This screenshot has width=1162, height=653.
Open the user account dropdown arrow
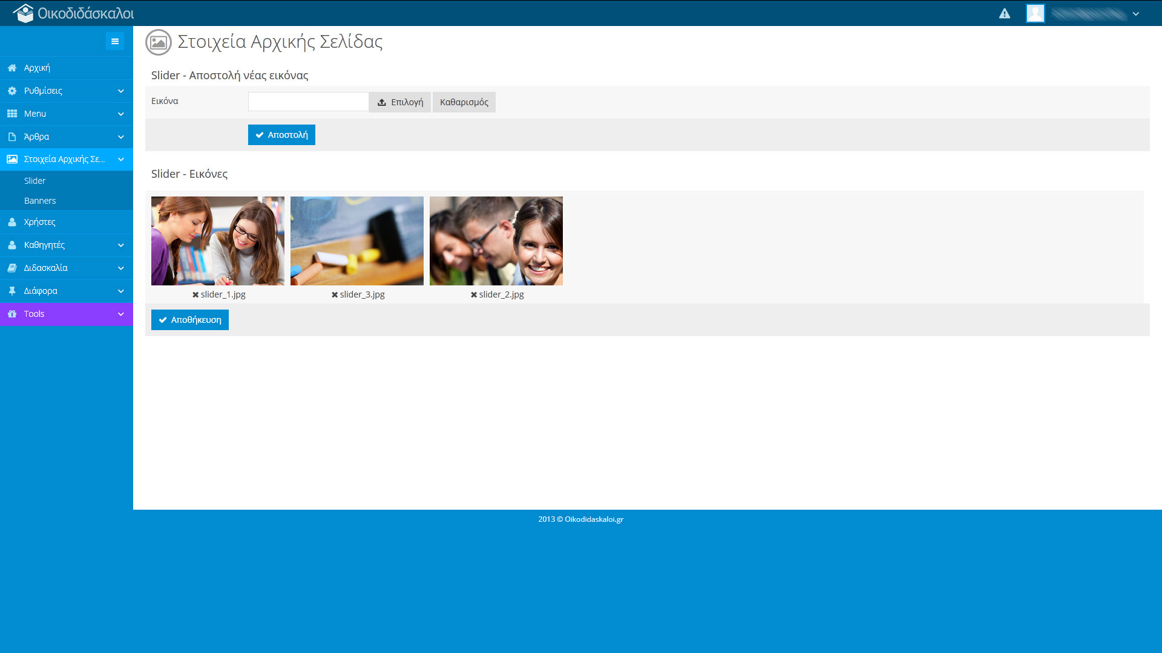point(1136,14)
